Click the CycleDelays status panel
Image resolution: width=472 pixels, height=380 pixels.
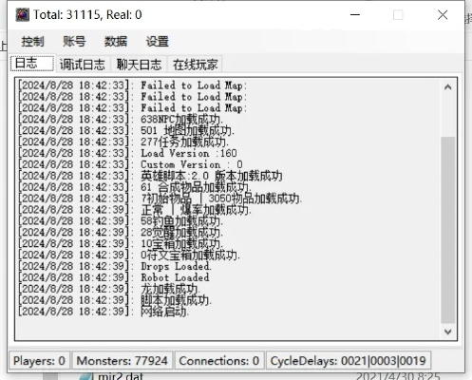tap(349, 360)
